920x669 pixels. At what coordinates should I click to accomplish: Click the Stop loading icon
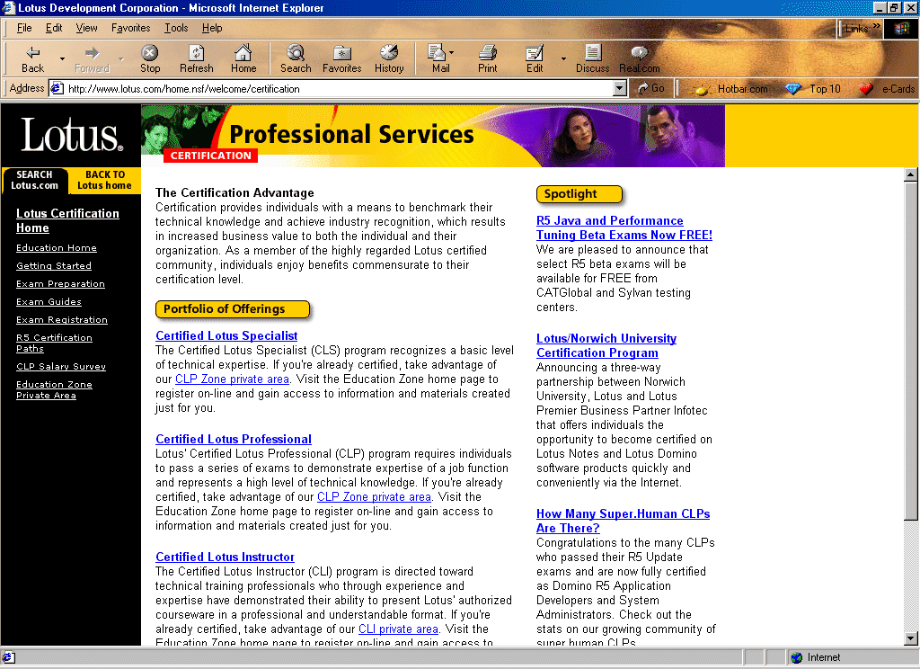click(x=150, y=53)
